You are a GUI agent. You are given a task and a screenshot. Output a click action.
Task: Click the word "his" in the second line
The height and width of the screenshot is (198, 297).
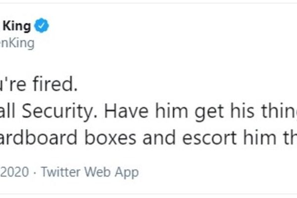pyautogui.click(x=237, y=112)
